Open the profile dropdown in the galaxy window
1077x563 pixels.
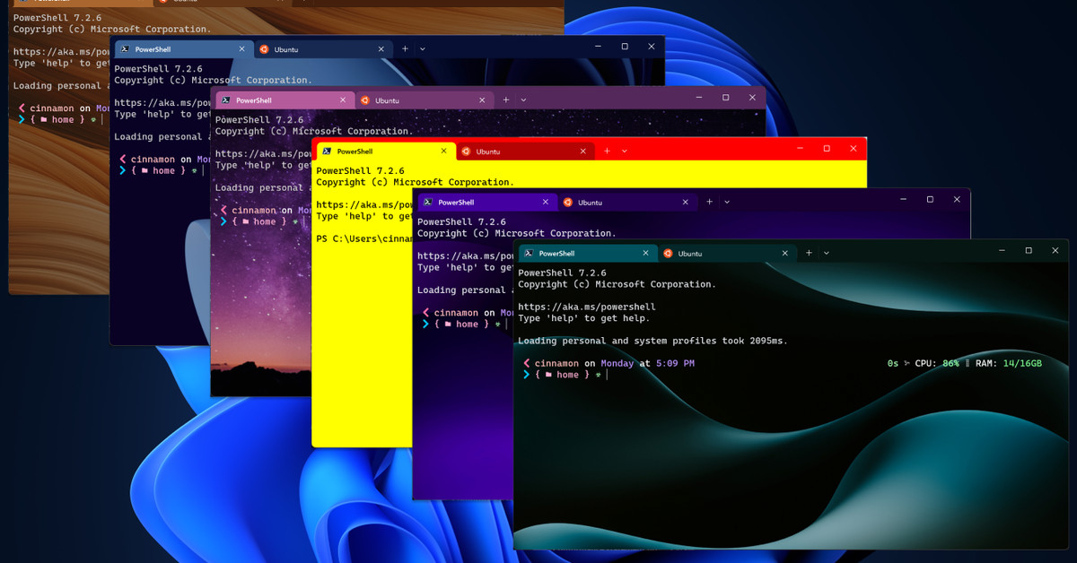pyautogui.click(x=523, y=100)
